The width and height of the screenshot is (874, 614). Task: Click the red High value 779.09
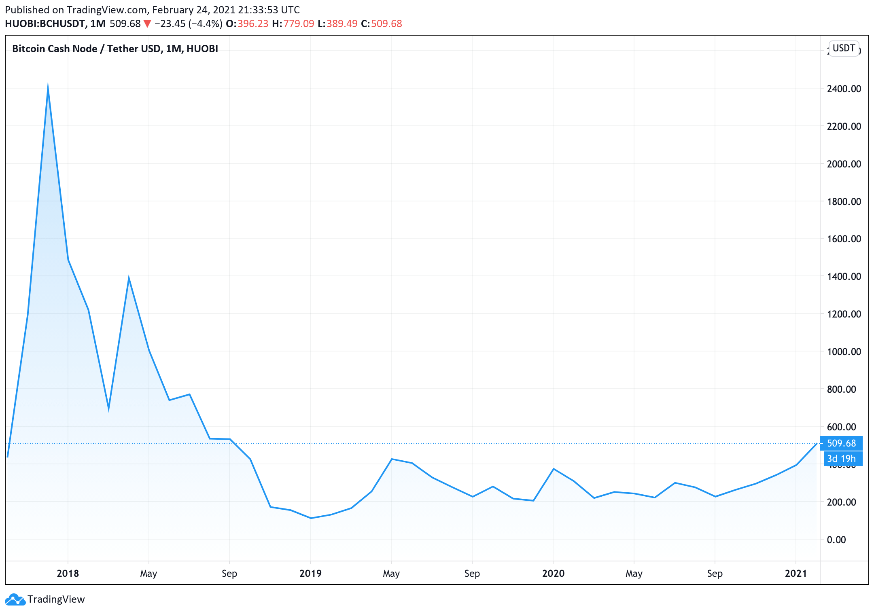tap(299, 24)
